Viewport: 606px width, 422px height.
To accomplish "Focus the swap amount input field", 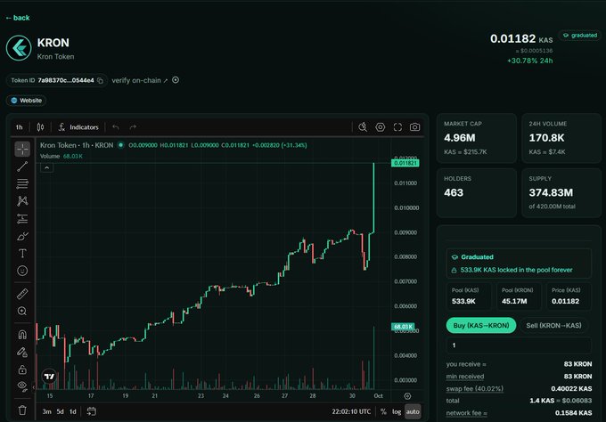I will pos(519,345).
